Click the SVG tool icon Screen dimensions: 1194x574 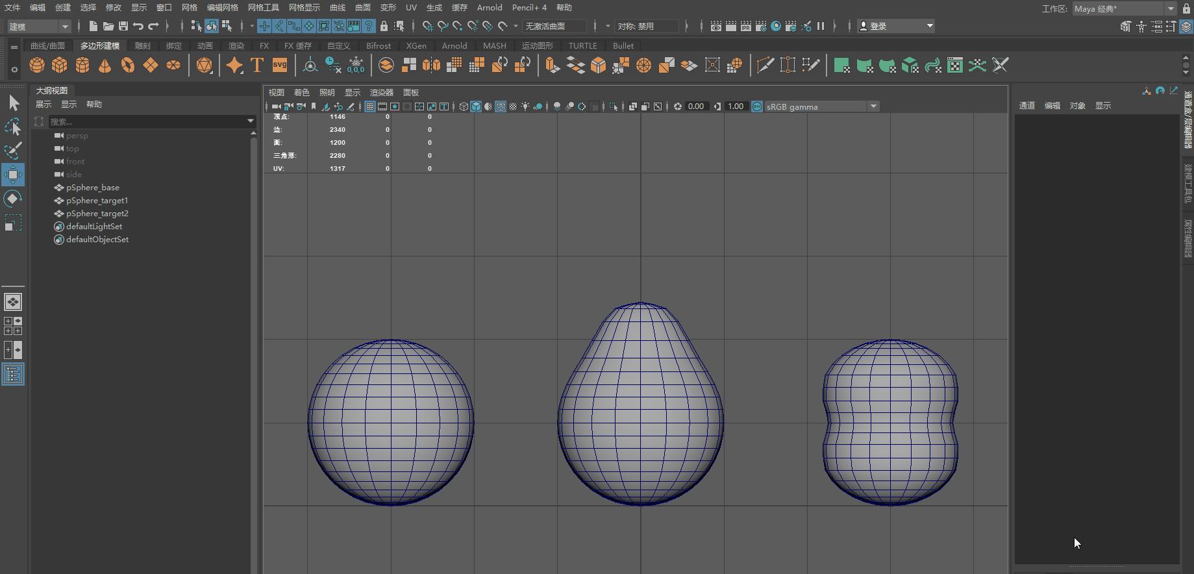pos(280,66)
